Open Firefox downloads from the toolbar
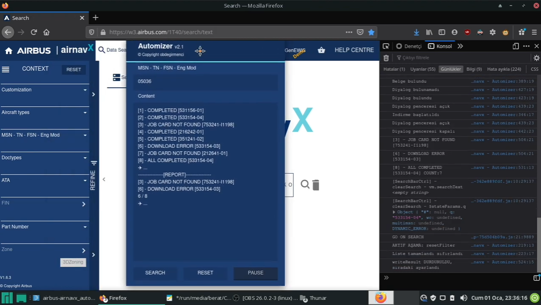The height and width of the screenshot is (305, 541). (416, 32)
